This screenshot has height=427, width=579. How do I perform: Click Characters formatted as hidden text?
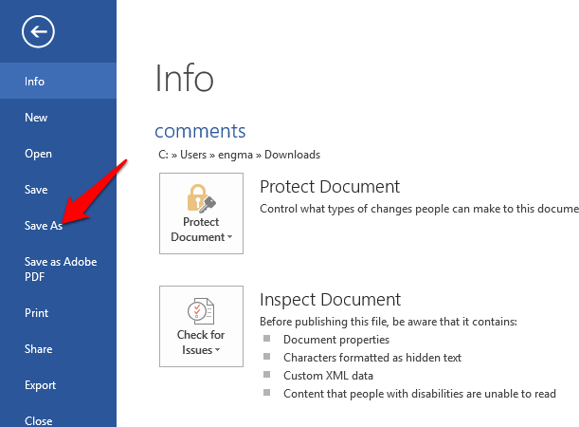372,358
